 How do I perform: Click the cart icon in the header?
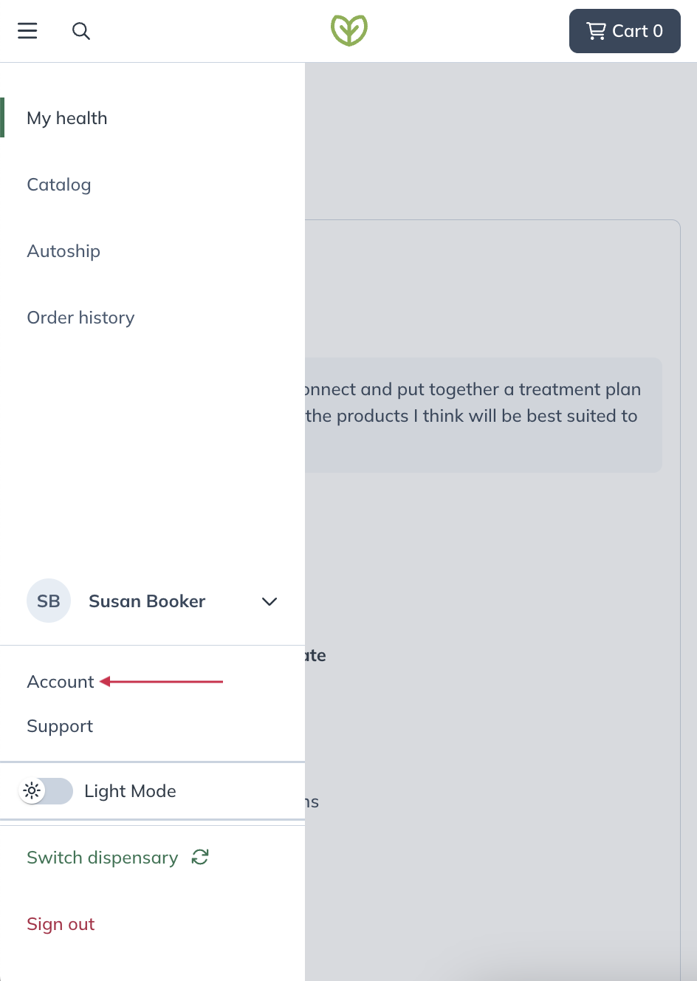click(596, 31)
